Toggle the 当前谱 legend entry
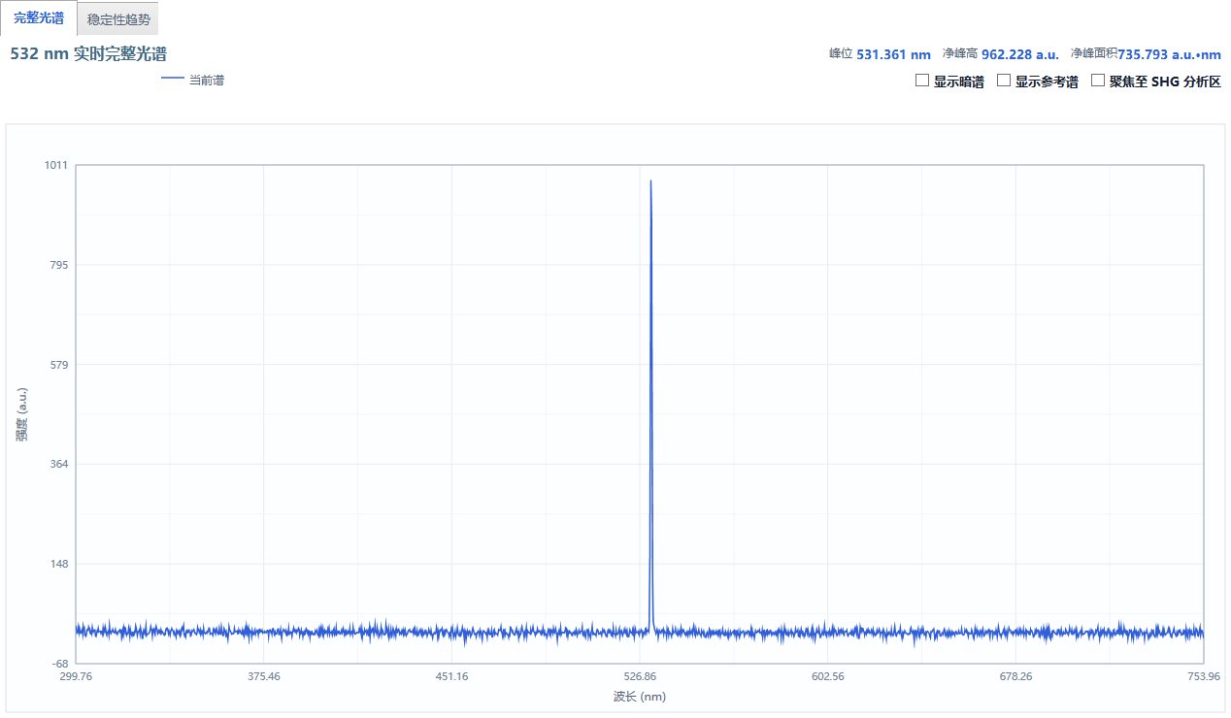This screenshot has width=1231, height=718. coord(192,81)
